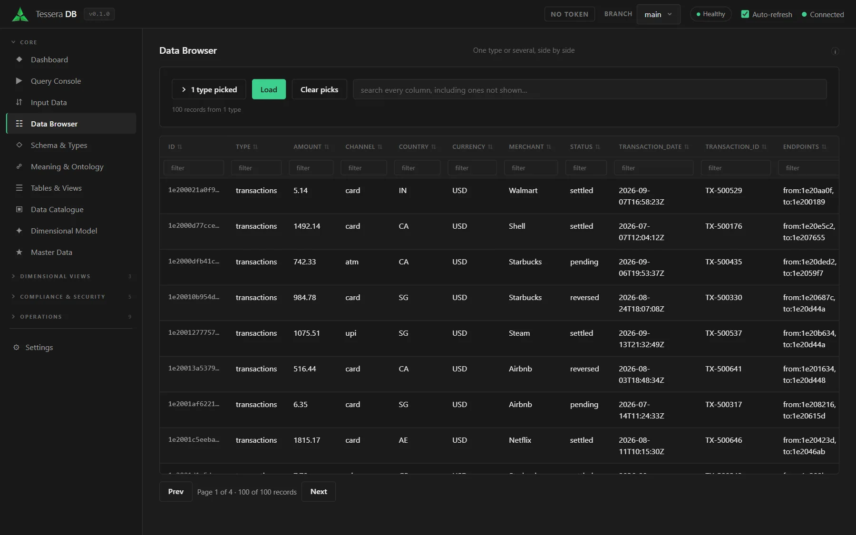Image resolution: width=856 pixels, height=535 pixels.
Task: Sort by ID column arrows
Action: (x=180, y=147)
